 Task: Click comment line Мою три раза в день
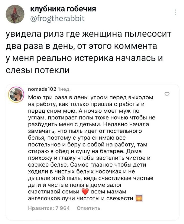(x=91, y=98)
